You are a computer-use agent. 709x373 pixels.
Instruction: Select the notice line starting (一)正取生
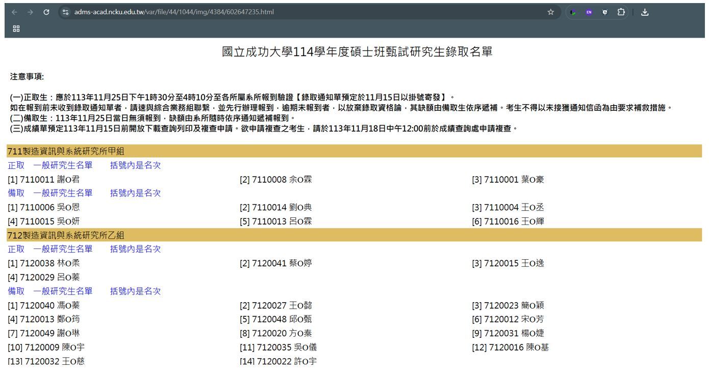(x=232, y=97)
